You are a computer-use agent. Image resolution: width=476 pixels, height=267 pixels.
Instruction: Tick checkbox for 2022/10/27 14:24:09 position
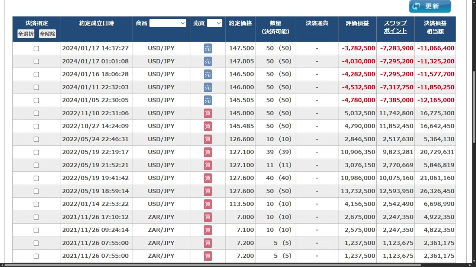click(36, 126)
